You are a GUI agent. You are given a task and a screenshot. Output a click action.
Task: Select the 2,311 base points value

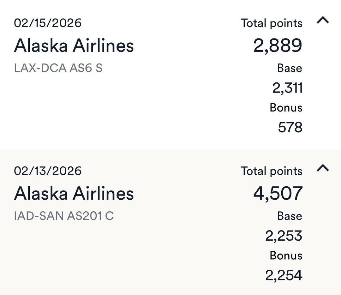tap(287, 88)
